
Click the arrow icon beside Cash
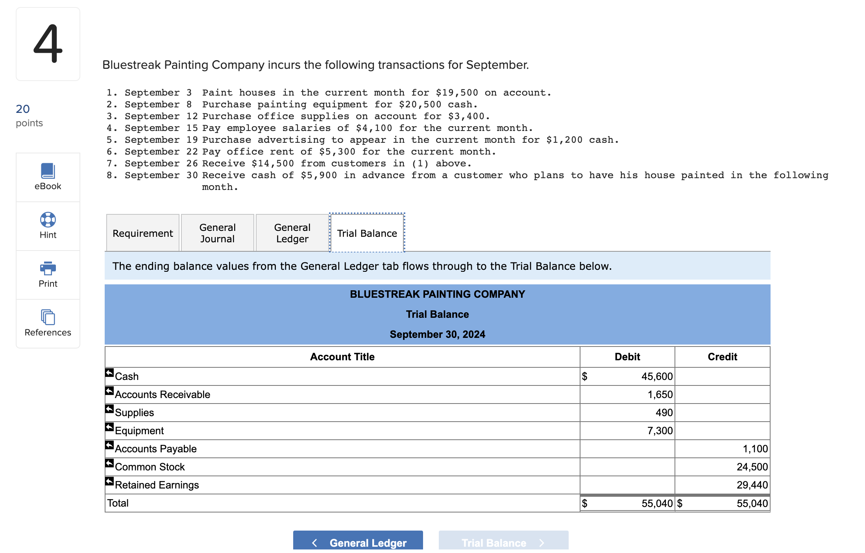109,372
